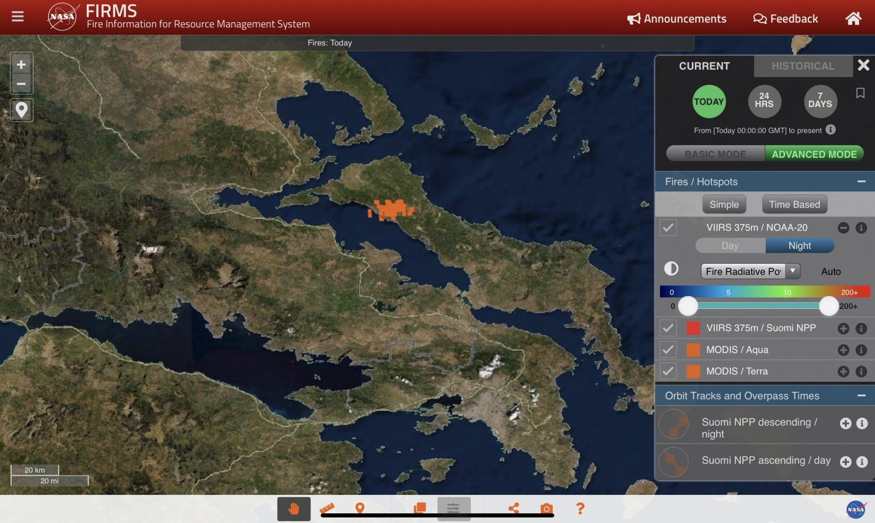Image resolution: width=875 pixels, height=523 pixels.
Task: Show info for VIIRS 375m / Suomi NPP
Action: coord(861,328)
